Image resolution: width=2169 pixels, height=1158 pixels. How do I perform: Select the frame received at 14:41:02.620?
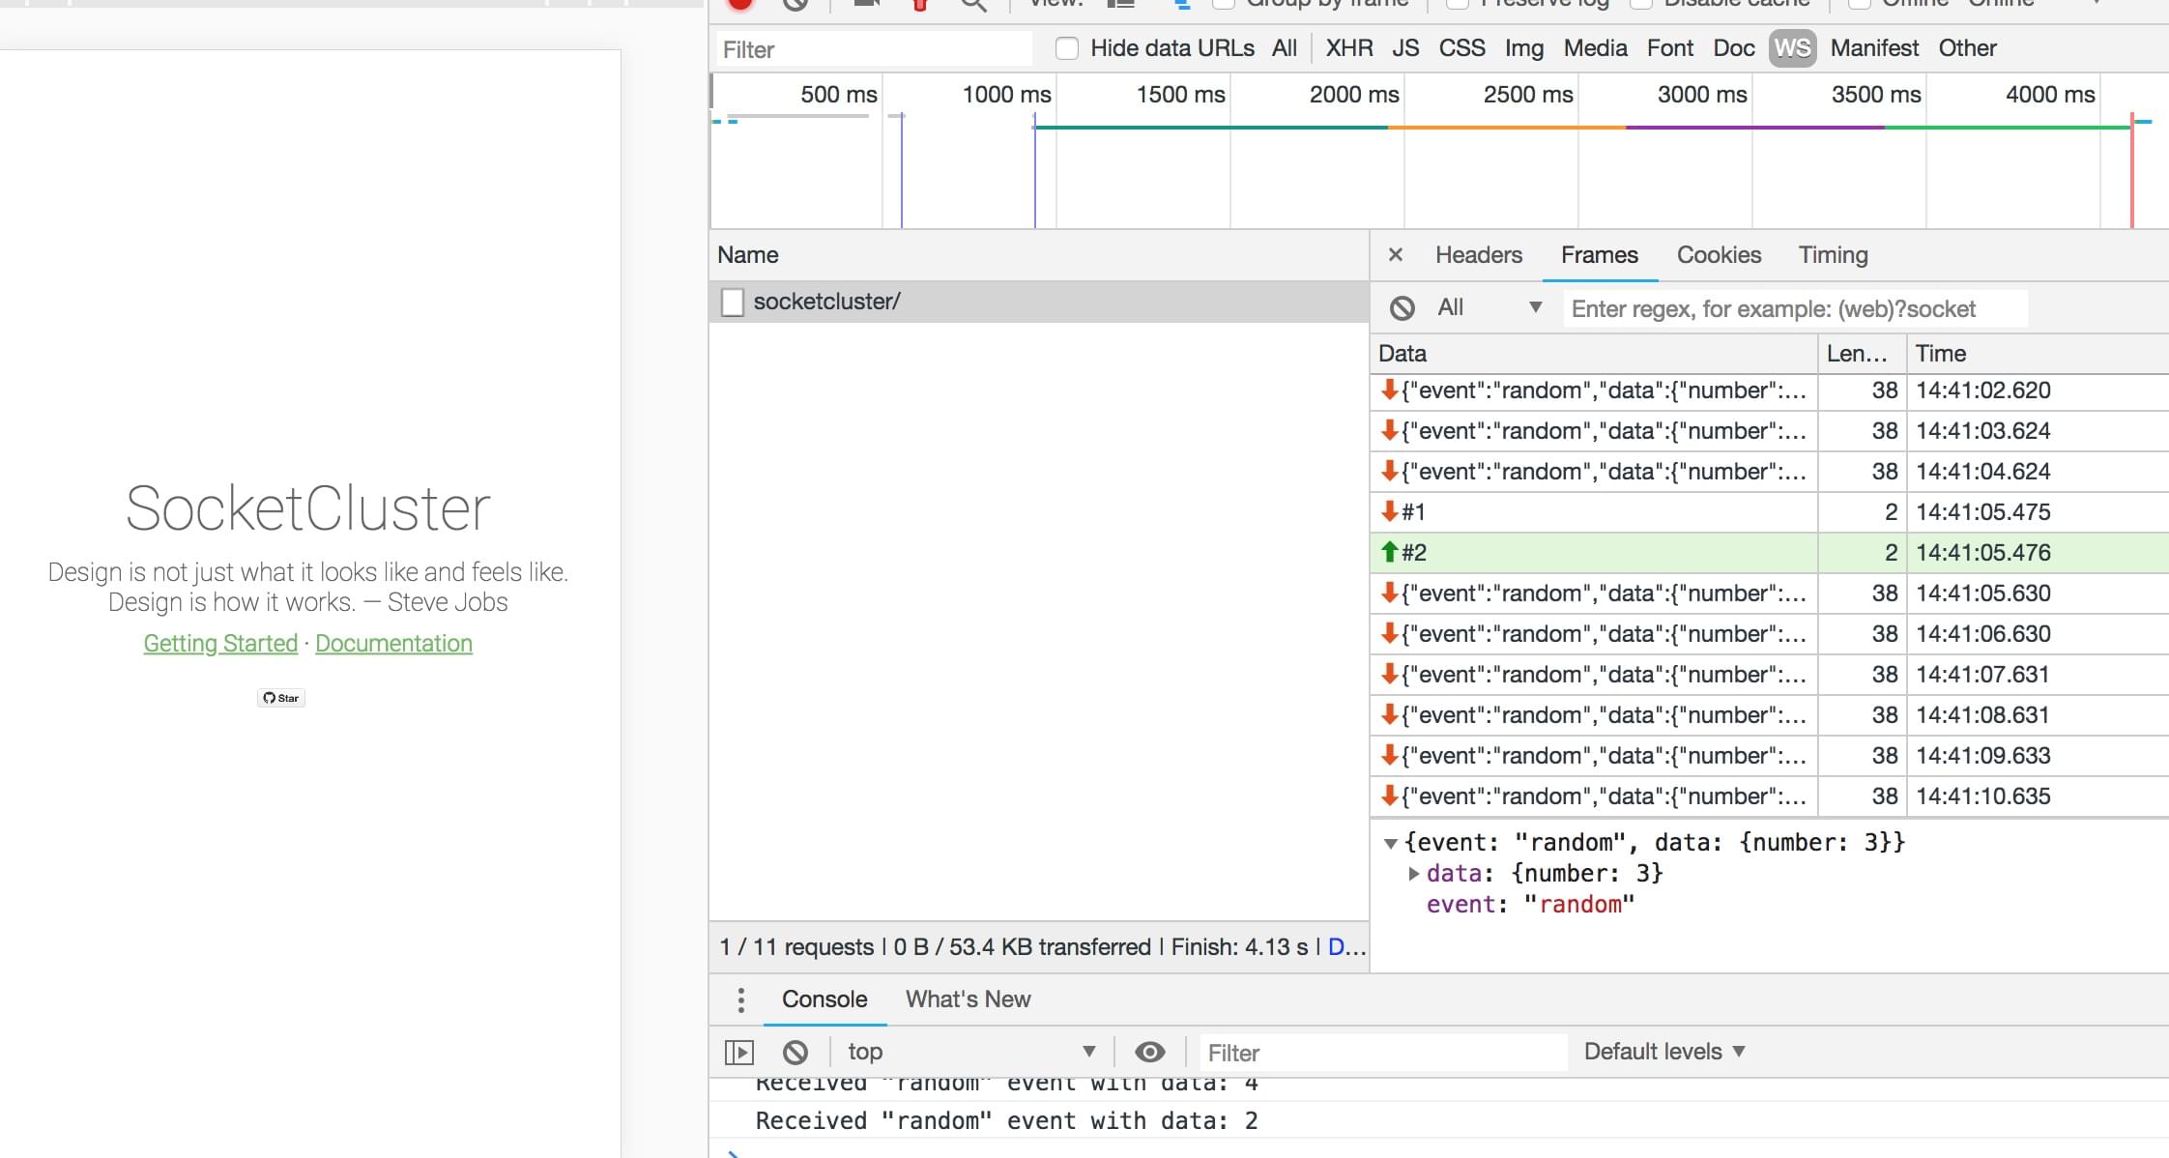(1770, 391)
